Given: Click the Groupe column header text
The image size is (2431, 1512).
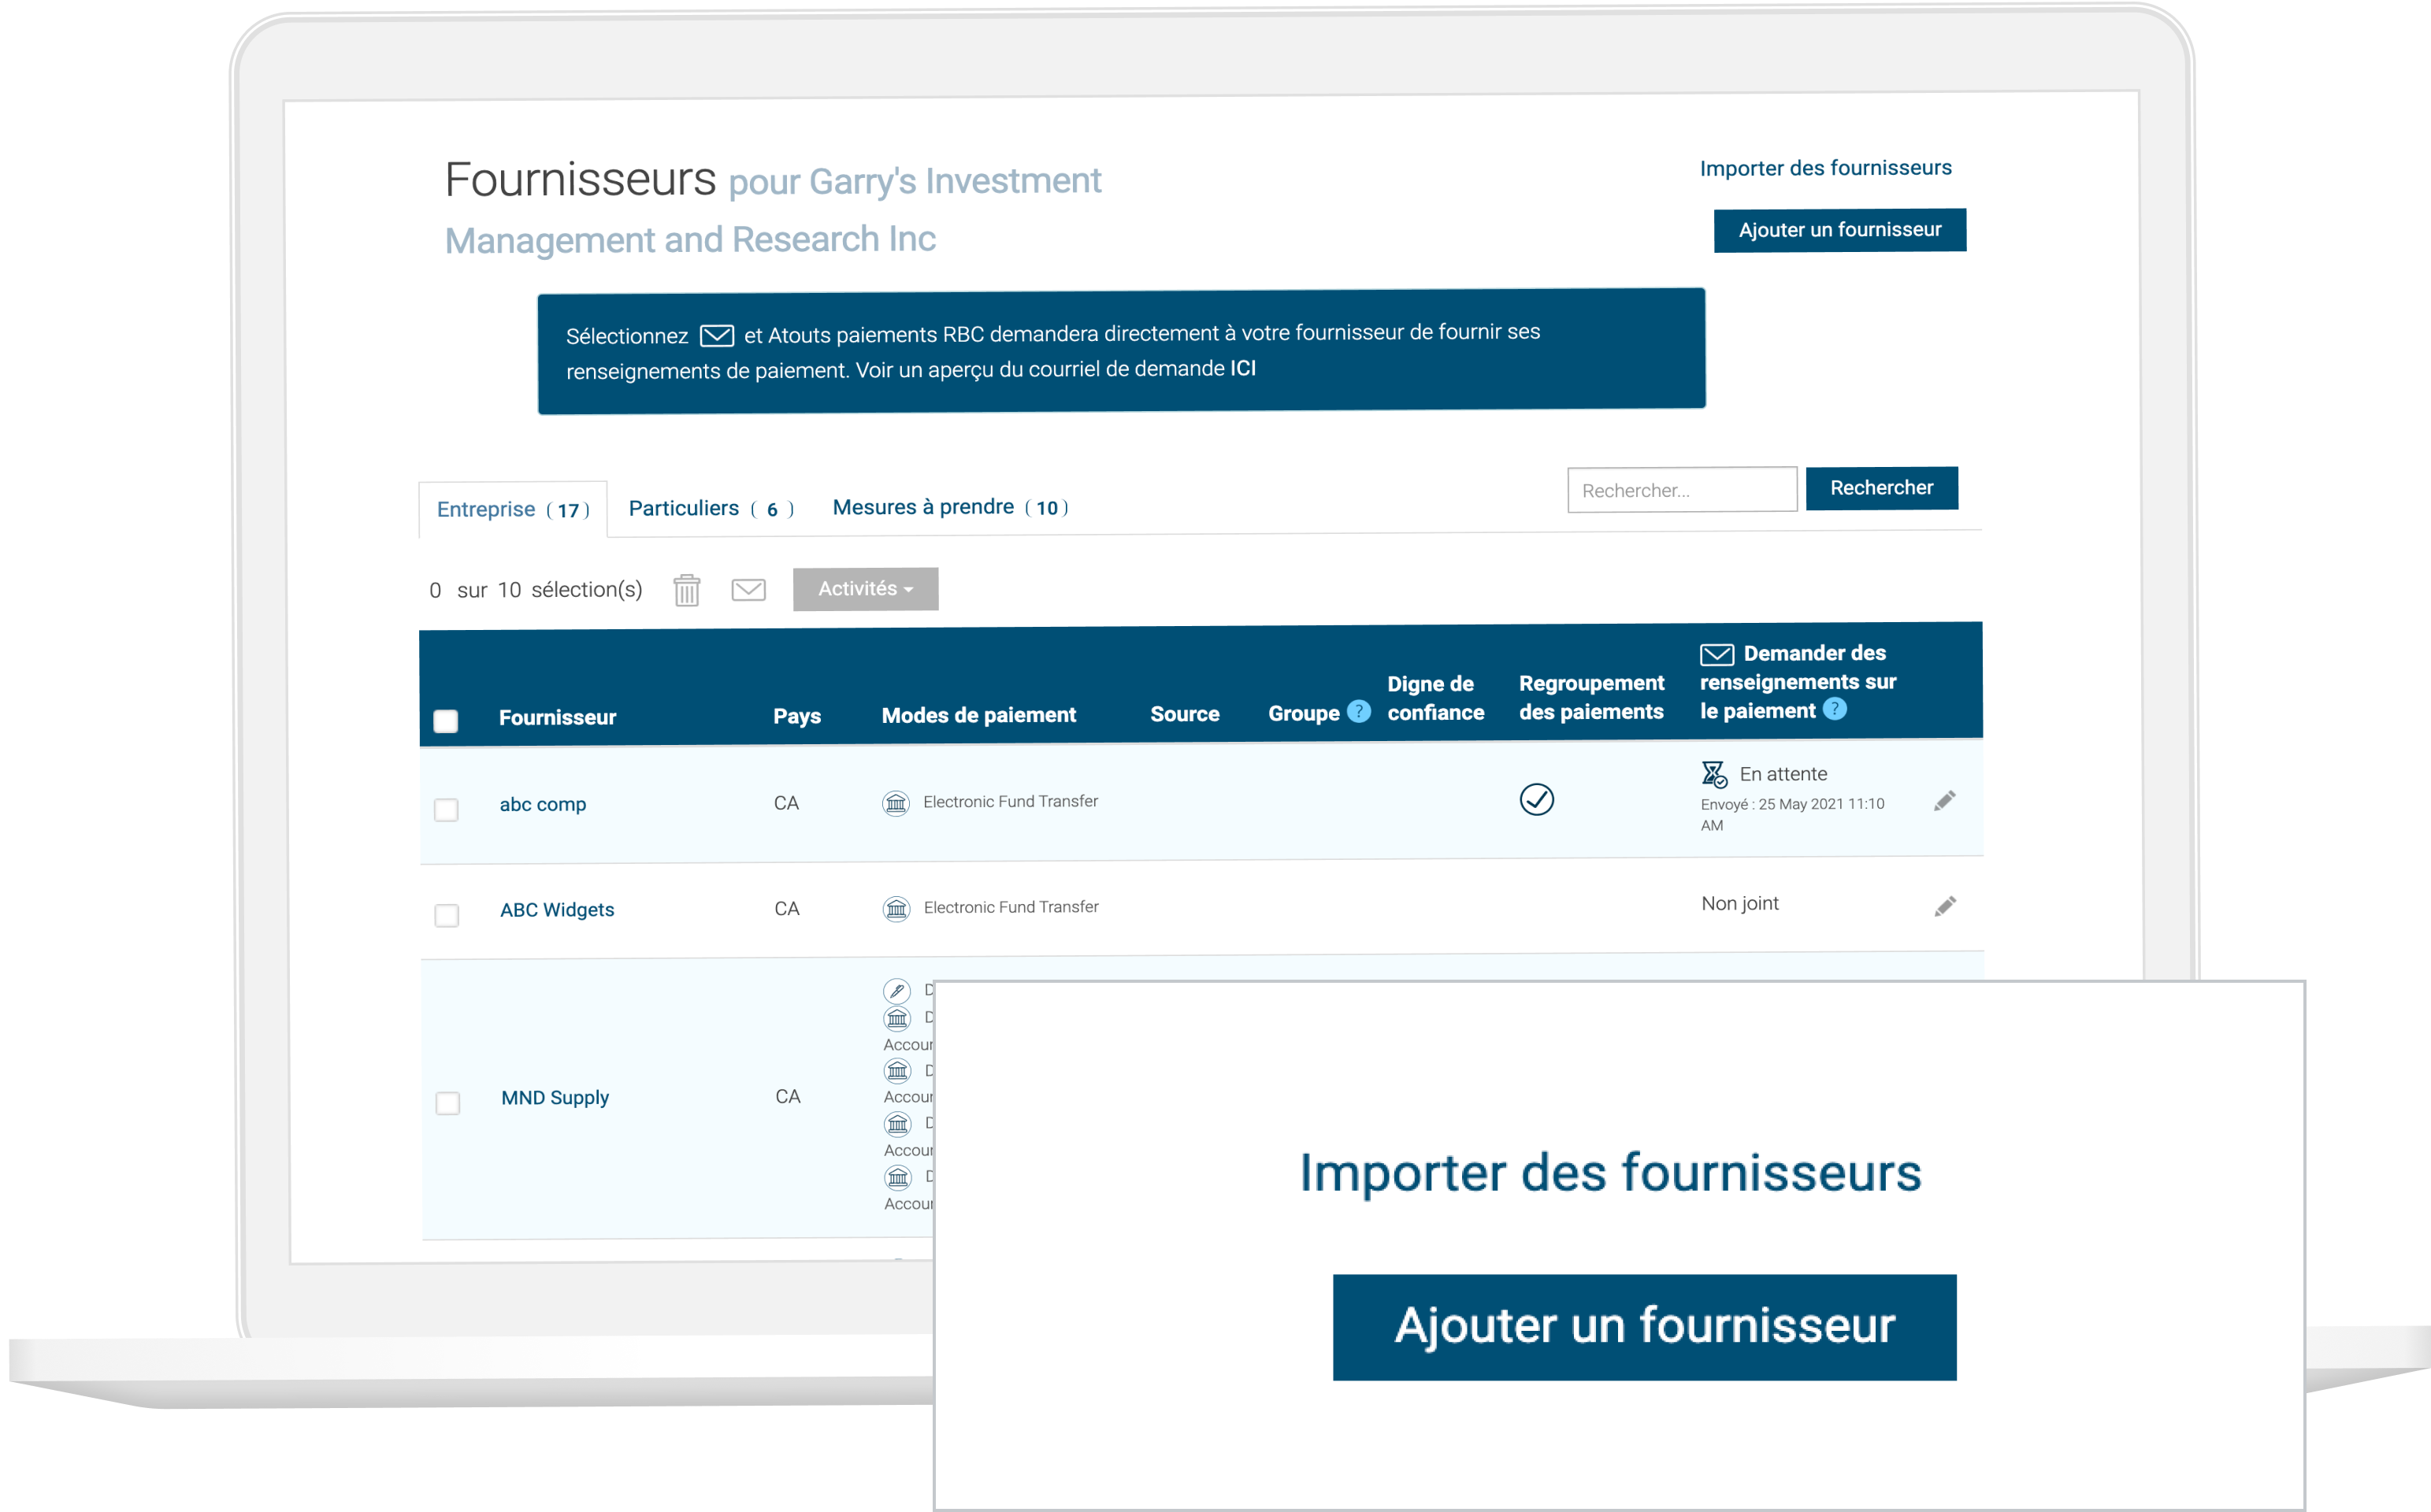Looking at the screenshot, I should [1304, 713].
